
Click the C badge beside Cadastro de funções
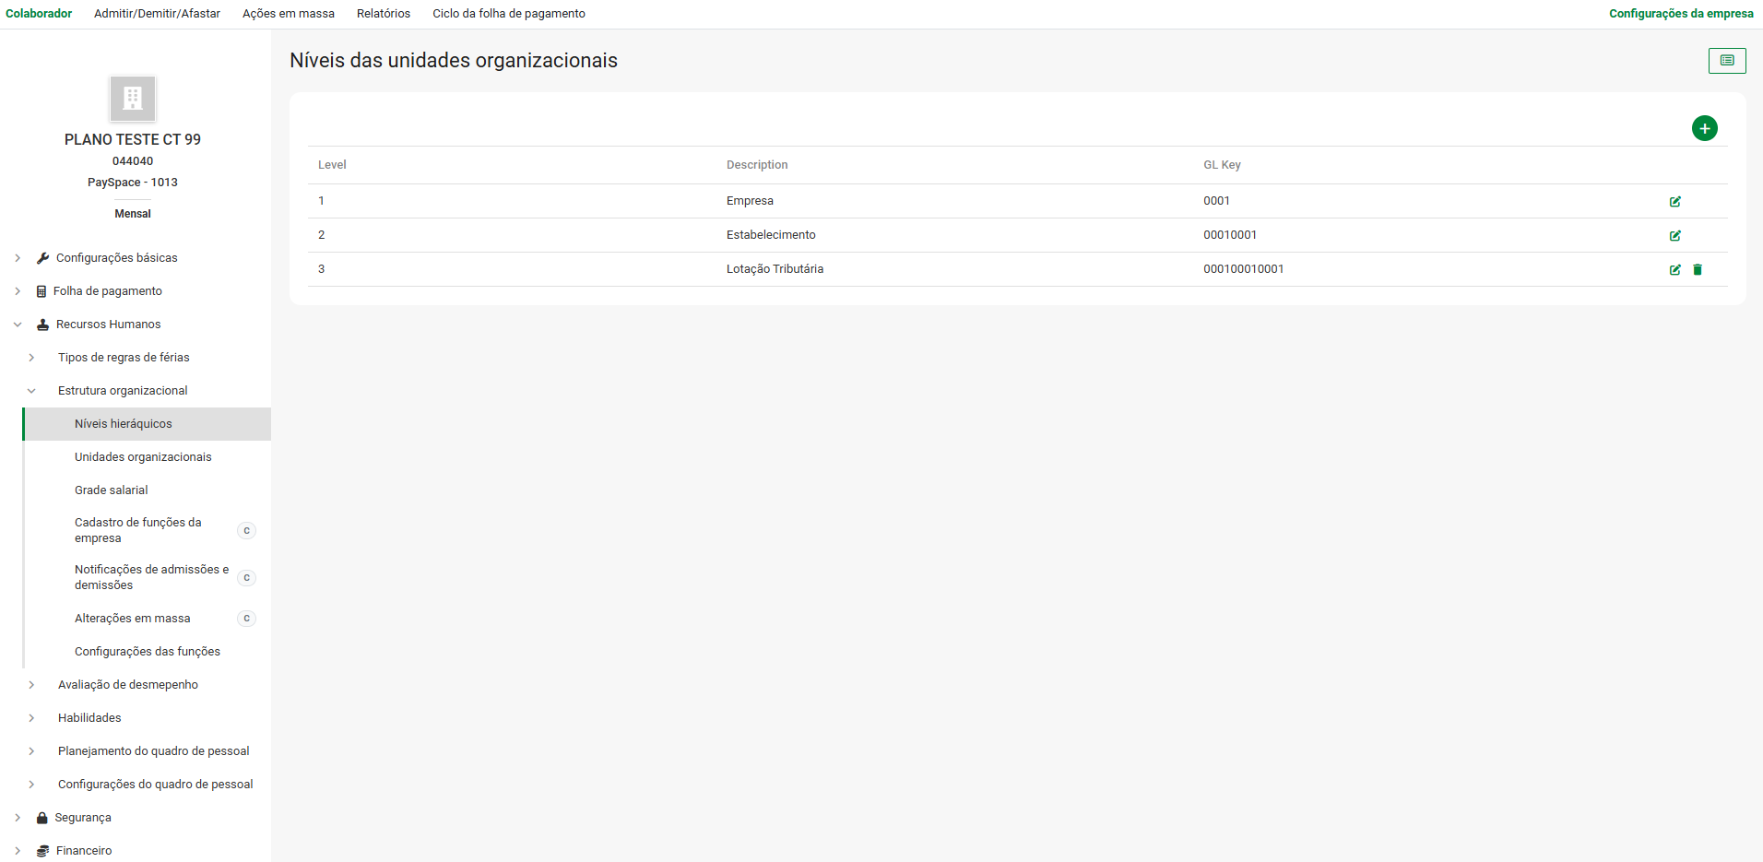pyautogui.click(x=246, y=531)
